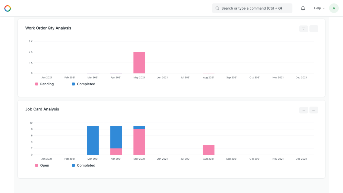Open the ellipsis menu on Job Card chart
The width and height of the screenshot is (343, 193).
pyautogui.click(x=314, y=110)
